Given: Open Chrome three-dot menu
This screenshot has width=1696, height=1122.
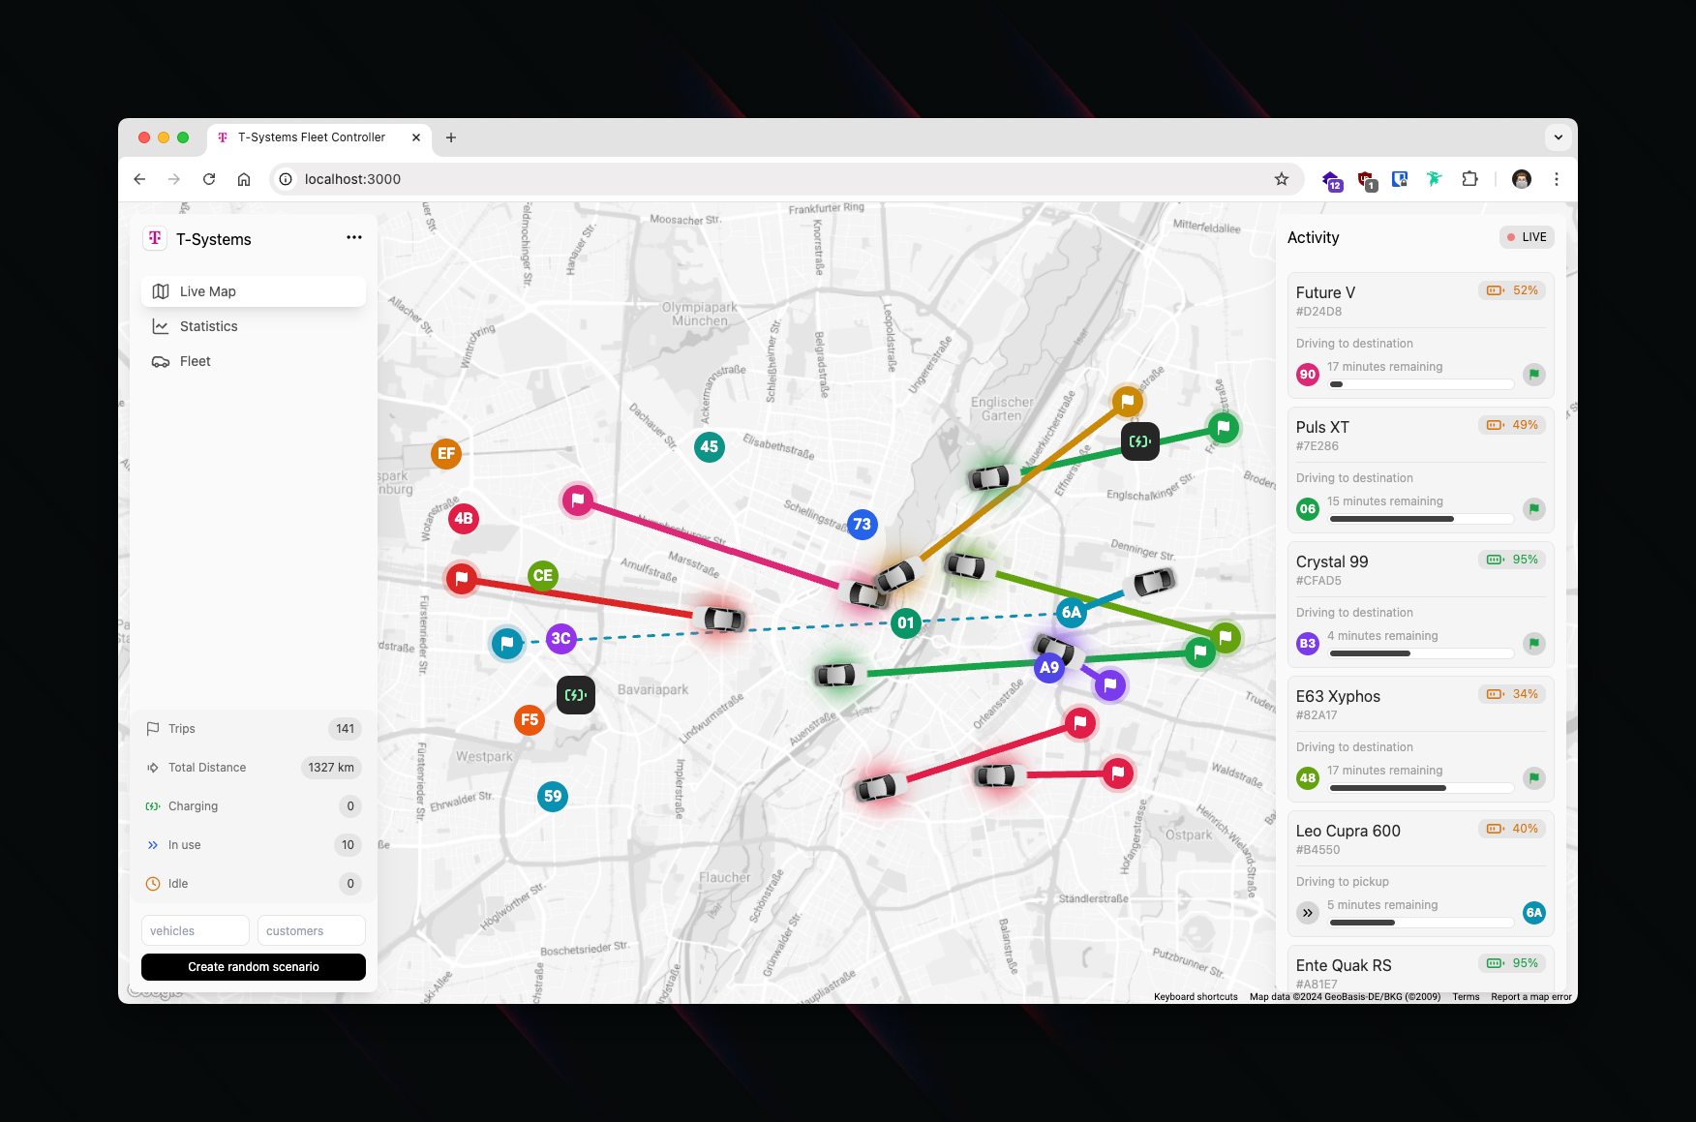Looking at the screenshot, I should point(1557,179).
